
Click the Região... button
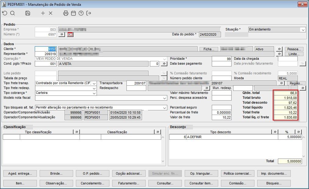[296, 83]
